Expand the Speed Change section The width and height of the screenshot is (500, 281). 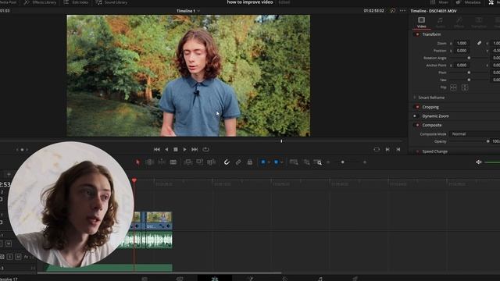click(x=435, y=151)
